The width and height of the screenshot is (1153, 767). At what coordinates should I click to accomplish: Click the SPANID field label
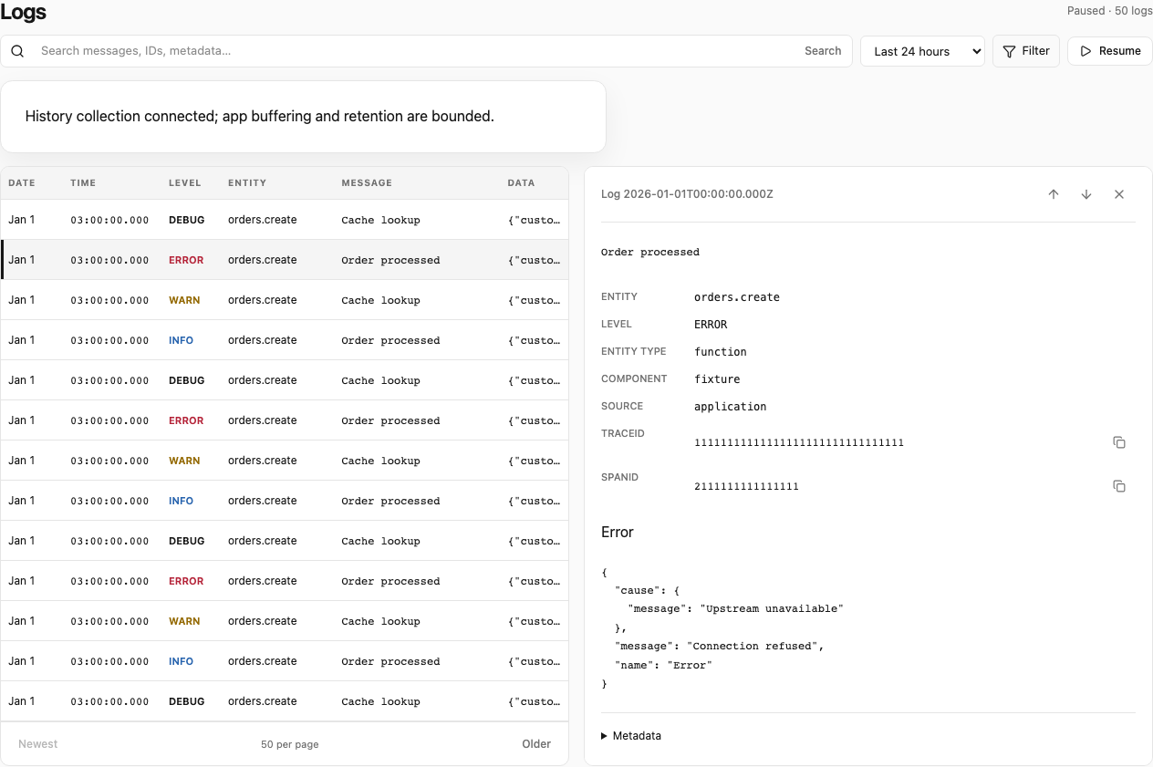coord(620,477)
